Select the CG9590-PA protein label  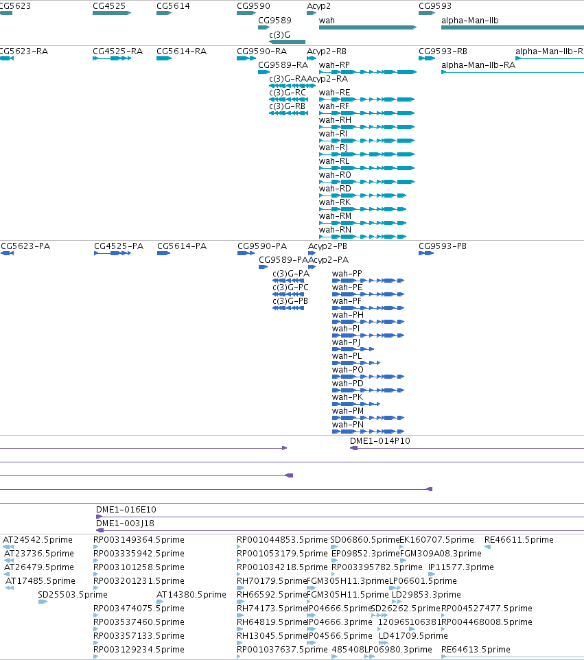click(x=262, y=246)
